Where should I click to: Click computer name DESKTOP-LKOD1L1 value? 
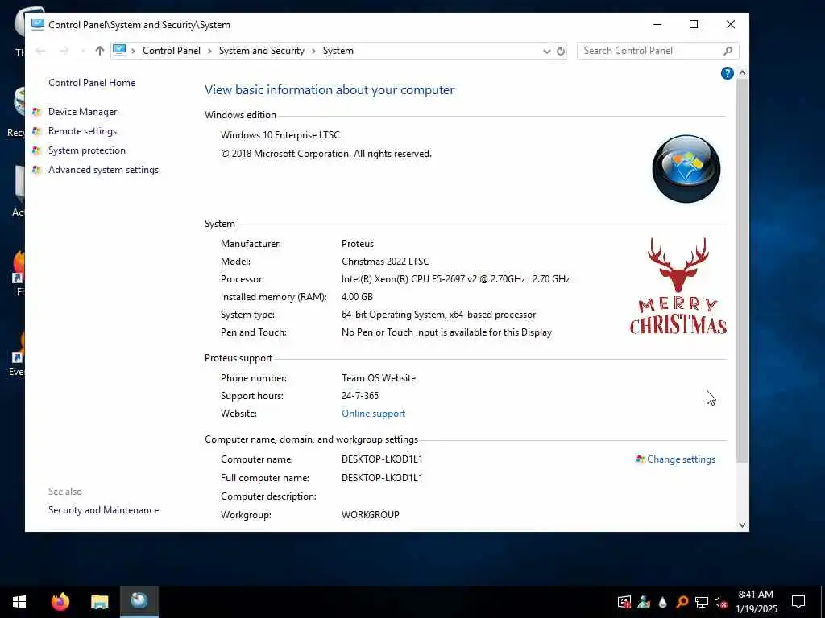tap(382, 459)
